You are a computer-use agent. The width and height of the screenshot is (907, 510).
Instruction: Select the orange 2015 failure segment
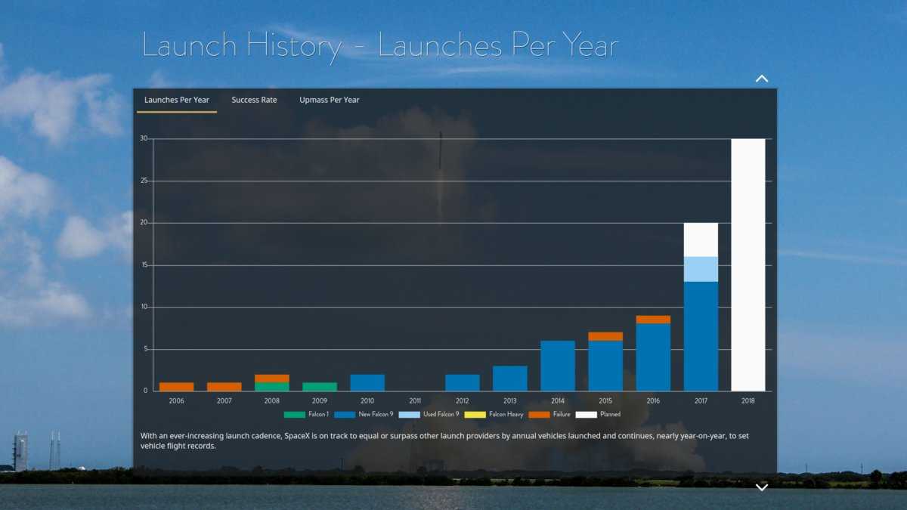605,336
